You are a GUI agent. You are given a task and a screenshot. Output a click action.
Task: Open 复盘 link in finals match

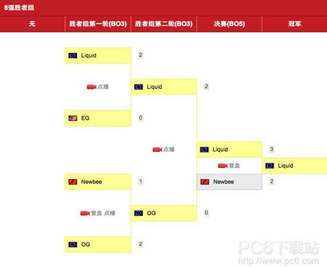click(234, 166)
